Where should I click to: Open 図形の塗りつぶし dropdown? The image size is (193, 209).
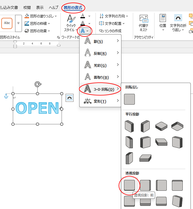pos(41,16)
